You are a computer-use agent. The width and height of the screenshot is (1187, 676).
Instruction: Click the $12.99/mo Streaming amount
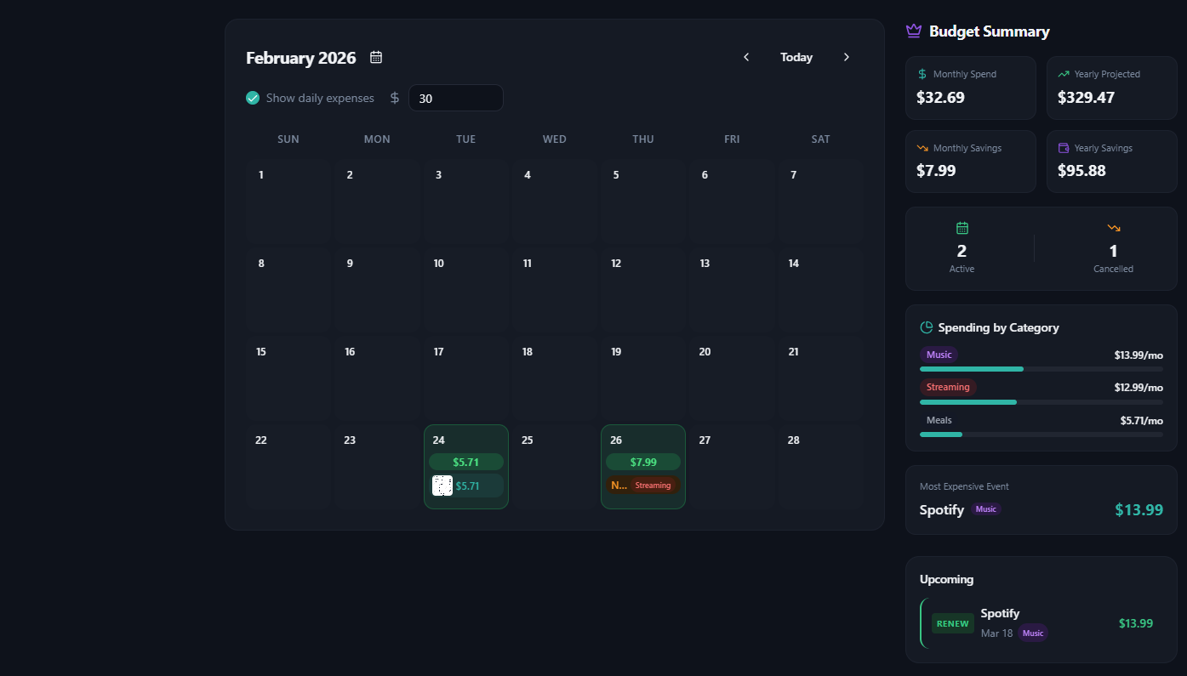pyautogui.click(x=1138, y=388)
